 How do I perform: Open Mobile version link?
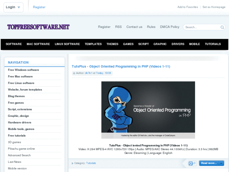[17, 169]
